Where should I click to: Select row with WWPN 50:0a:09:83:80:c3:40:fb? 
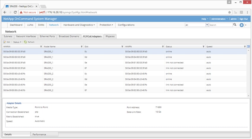(x=125, y=74)
